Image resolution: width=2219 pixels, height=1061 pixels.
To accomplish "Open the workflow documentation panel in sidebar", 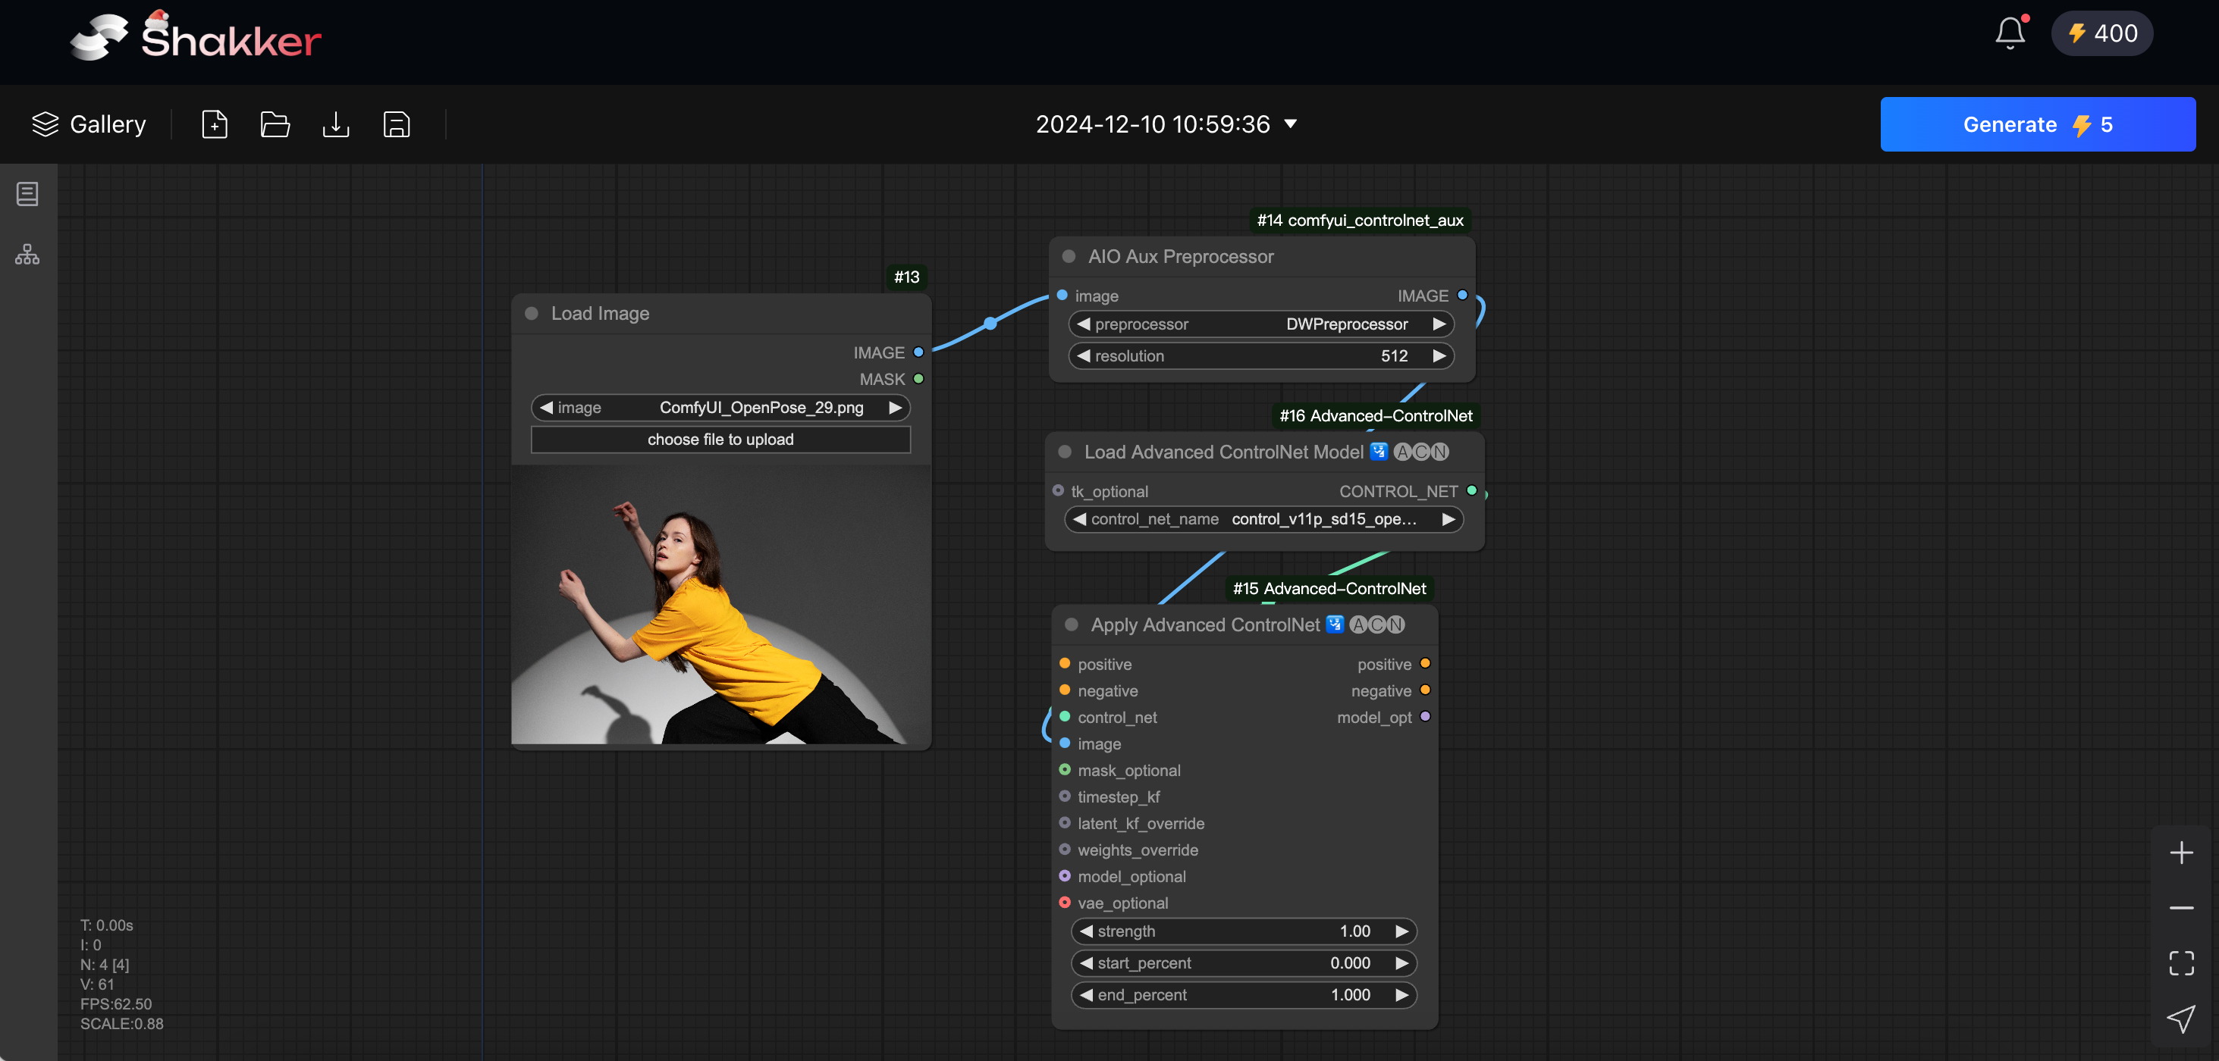I will 27,192.
